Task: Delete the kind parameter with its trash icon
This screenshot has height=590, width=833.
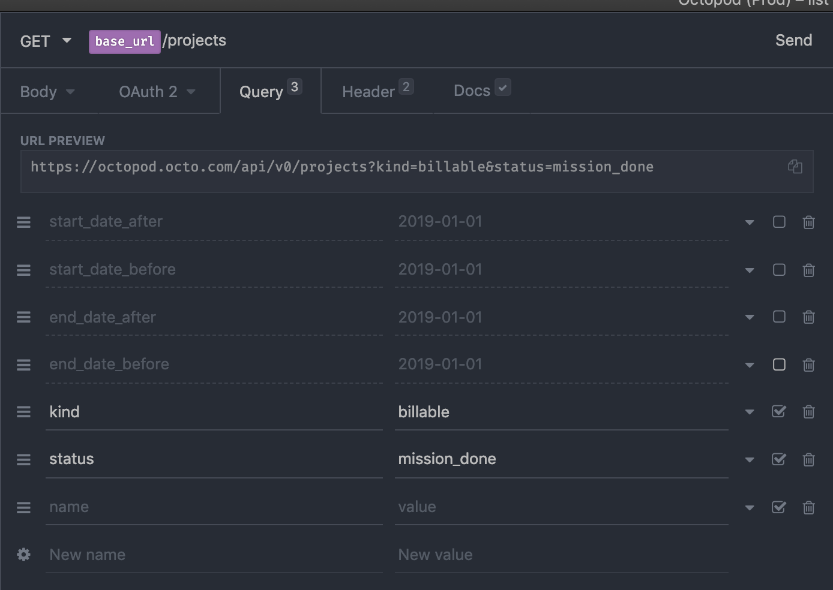Action: pos(808,412)
